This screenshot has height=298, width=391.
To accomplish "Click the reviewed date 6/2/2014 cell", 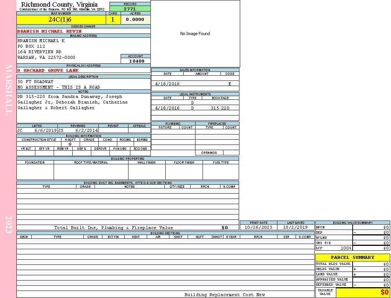I will 86,131.
